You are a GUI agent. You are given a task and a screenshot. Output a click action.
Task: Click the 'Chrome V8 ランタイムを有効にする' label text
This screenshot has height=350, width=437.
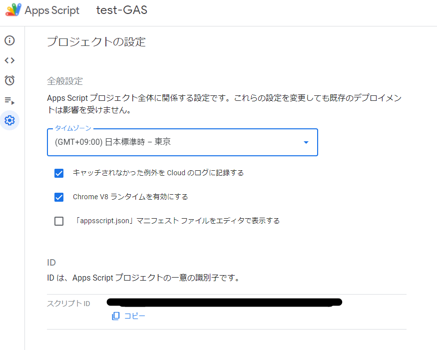coord(130,197)
